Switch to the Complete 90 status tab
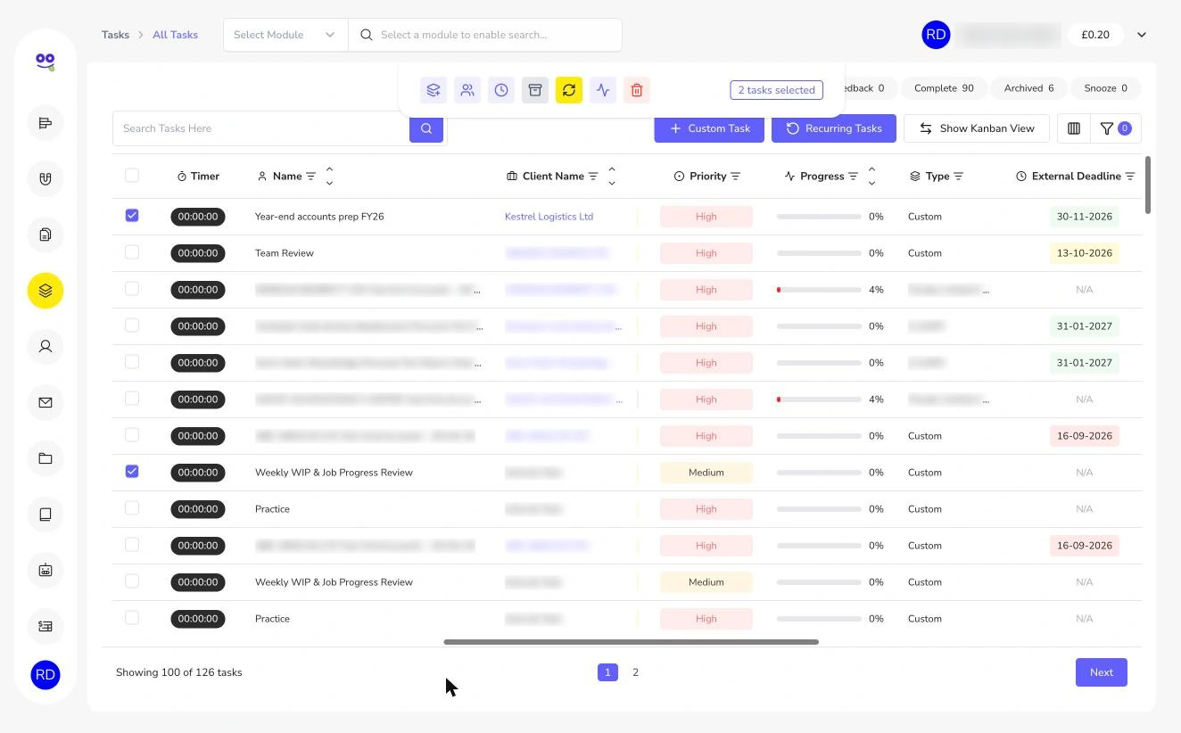The image size is (1181, 733). tap(944, 88)
